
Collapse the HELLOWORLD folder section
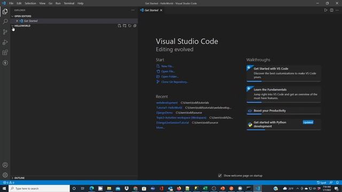pos(12,26)
